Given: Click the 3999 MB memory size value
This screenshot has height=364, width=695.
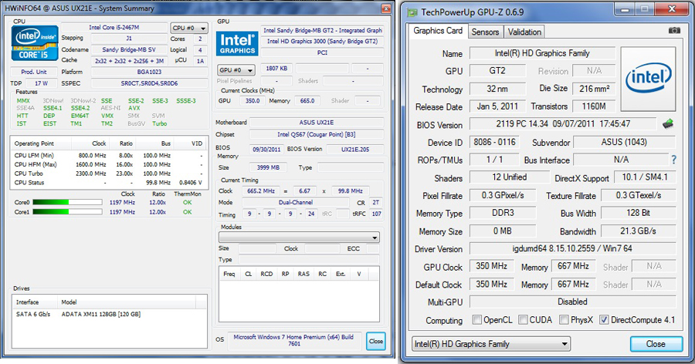Looking at the screenshot, I should (268, 167).
